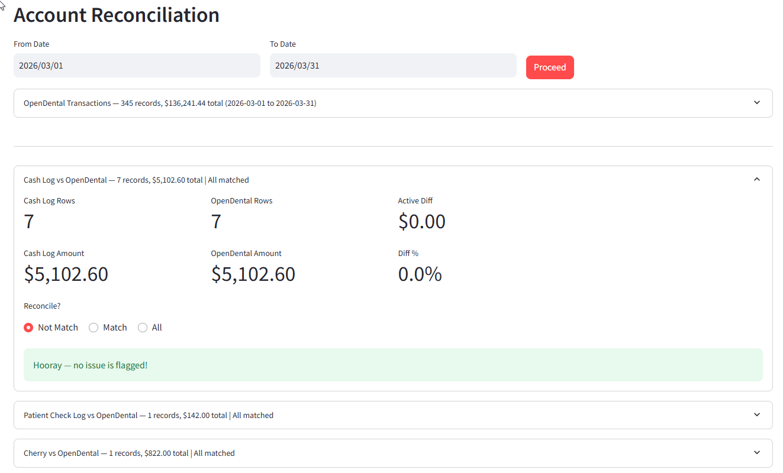Collapse the Cash Log vs OpenDental chevron
Image resolution: width=783 pixels, height=473 pixels.
[756, 179]
